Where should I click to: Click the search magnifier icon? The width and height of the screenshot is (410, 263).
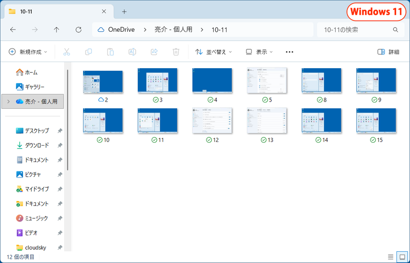395,30
